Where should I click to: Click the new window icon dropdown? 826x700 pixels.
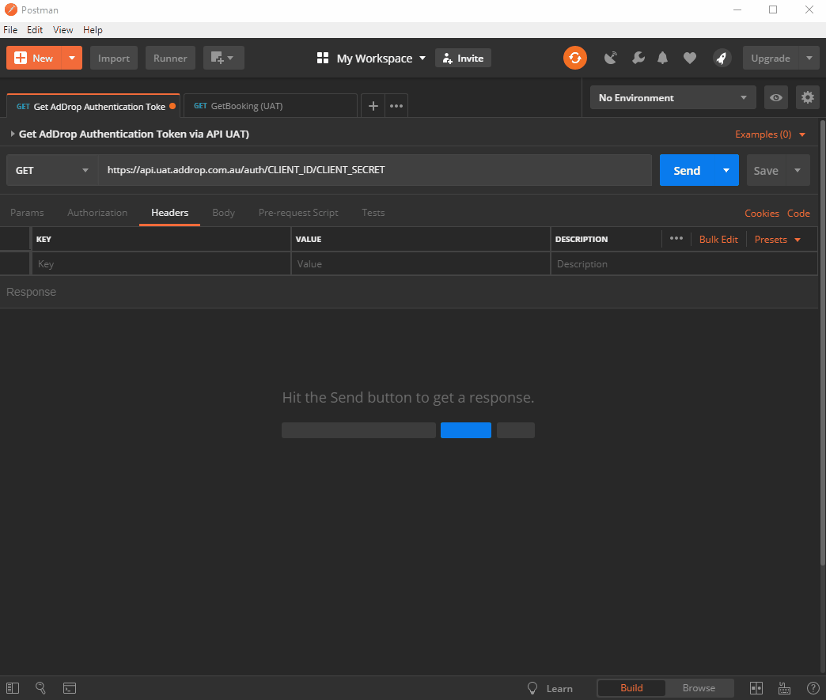tap(223, 58)
